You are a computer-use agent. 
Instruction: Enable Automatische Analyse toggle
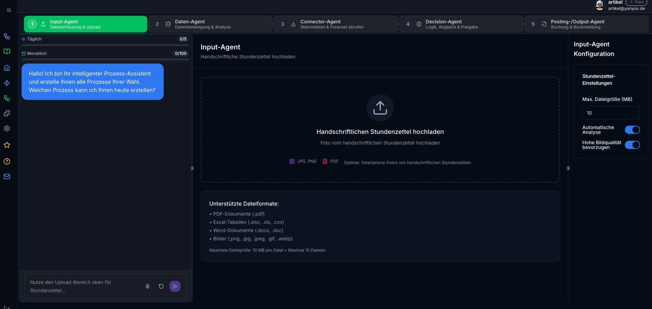(x=632, y=130)
